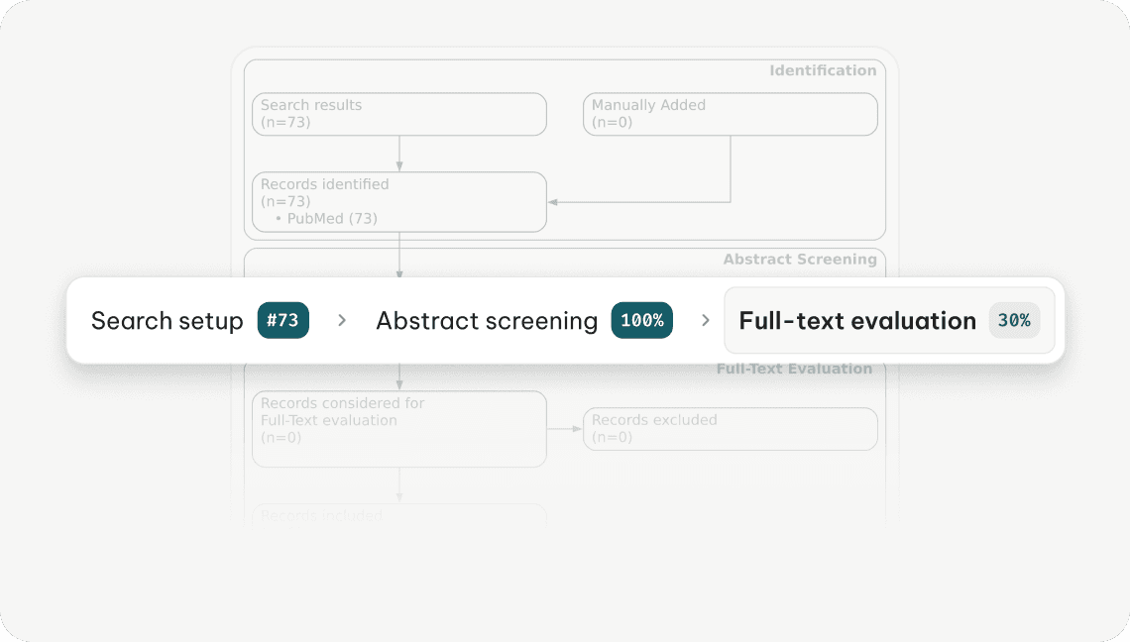The height and width of the screenshot is (642, 1130).
Task: Select the Full-text evaluation step
Action: [889, 321]
